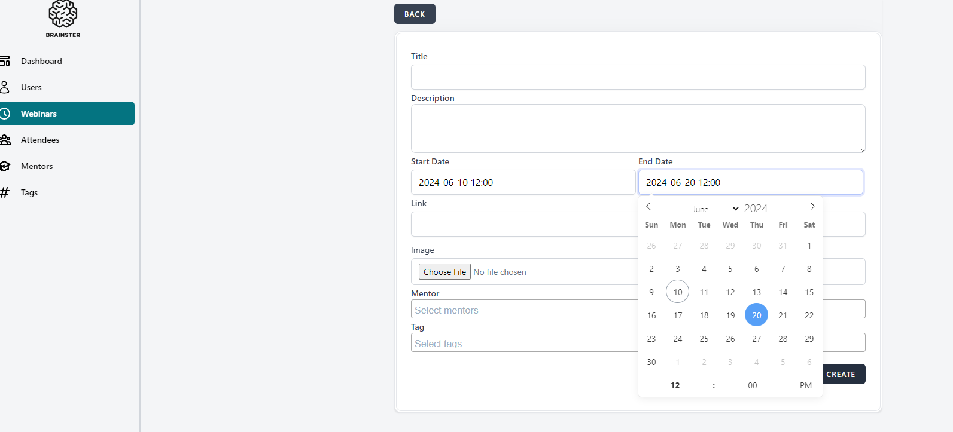The image size is (953, 432).
Task: Click the Mentors graduation cap icon
Action: 5,166
